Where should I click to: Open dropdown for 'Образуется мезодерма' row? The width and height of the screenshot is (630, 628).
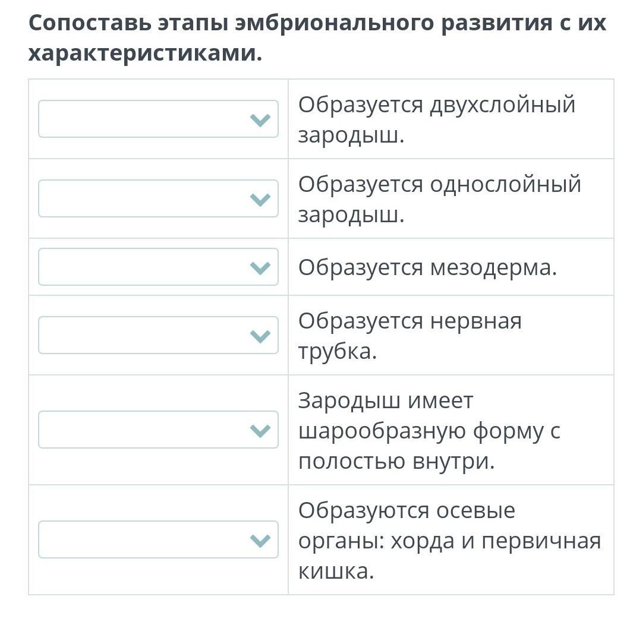[x=158, y=267]
